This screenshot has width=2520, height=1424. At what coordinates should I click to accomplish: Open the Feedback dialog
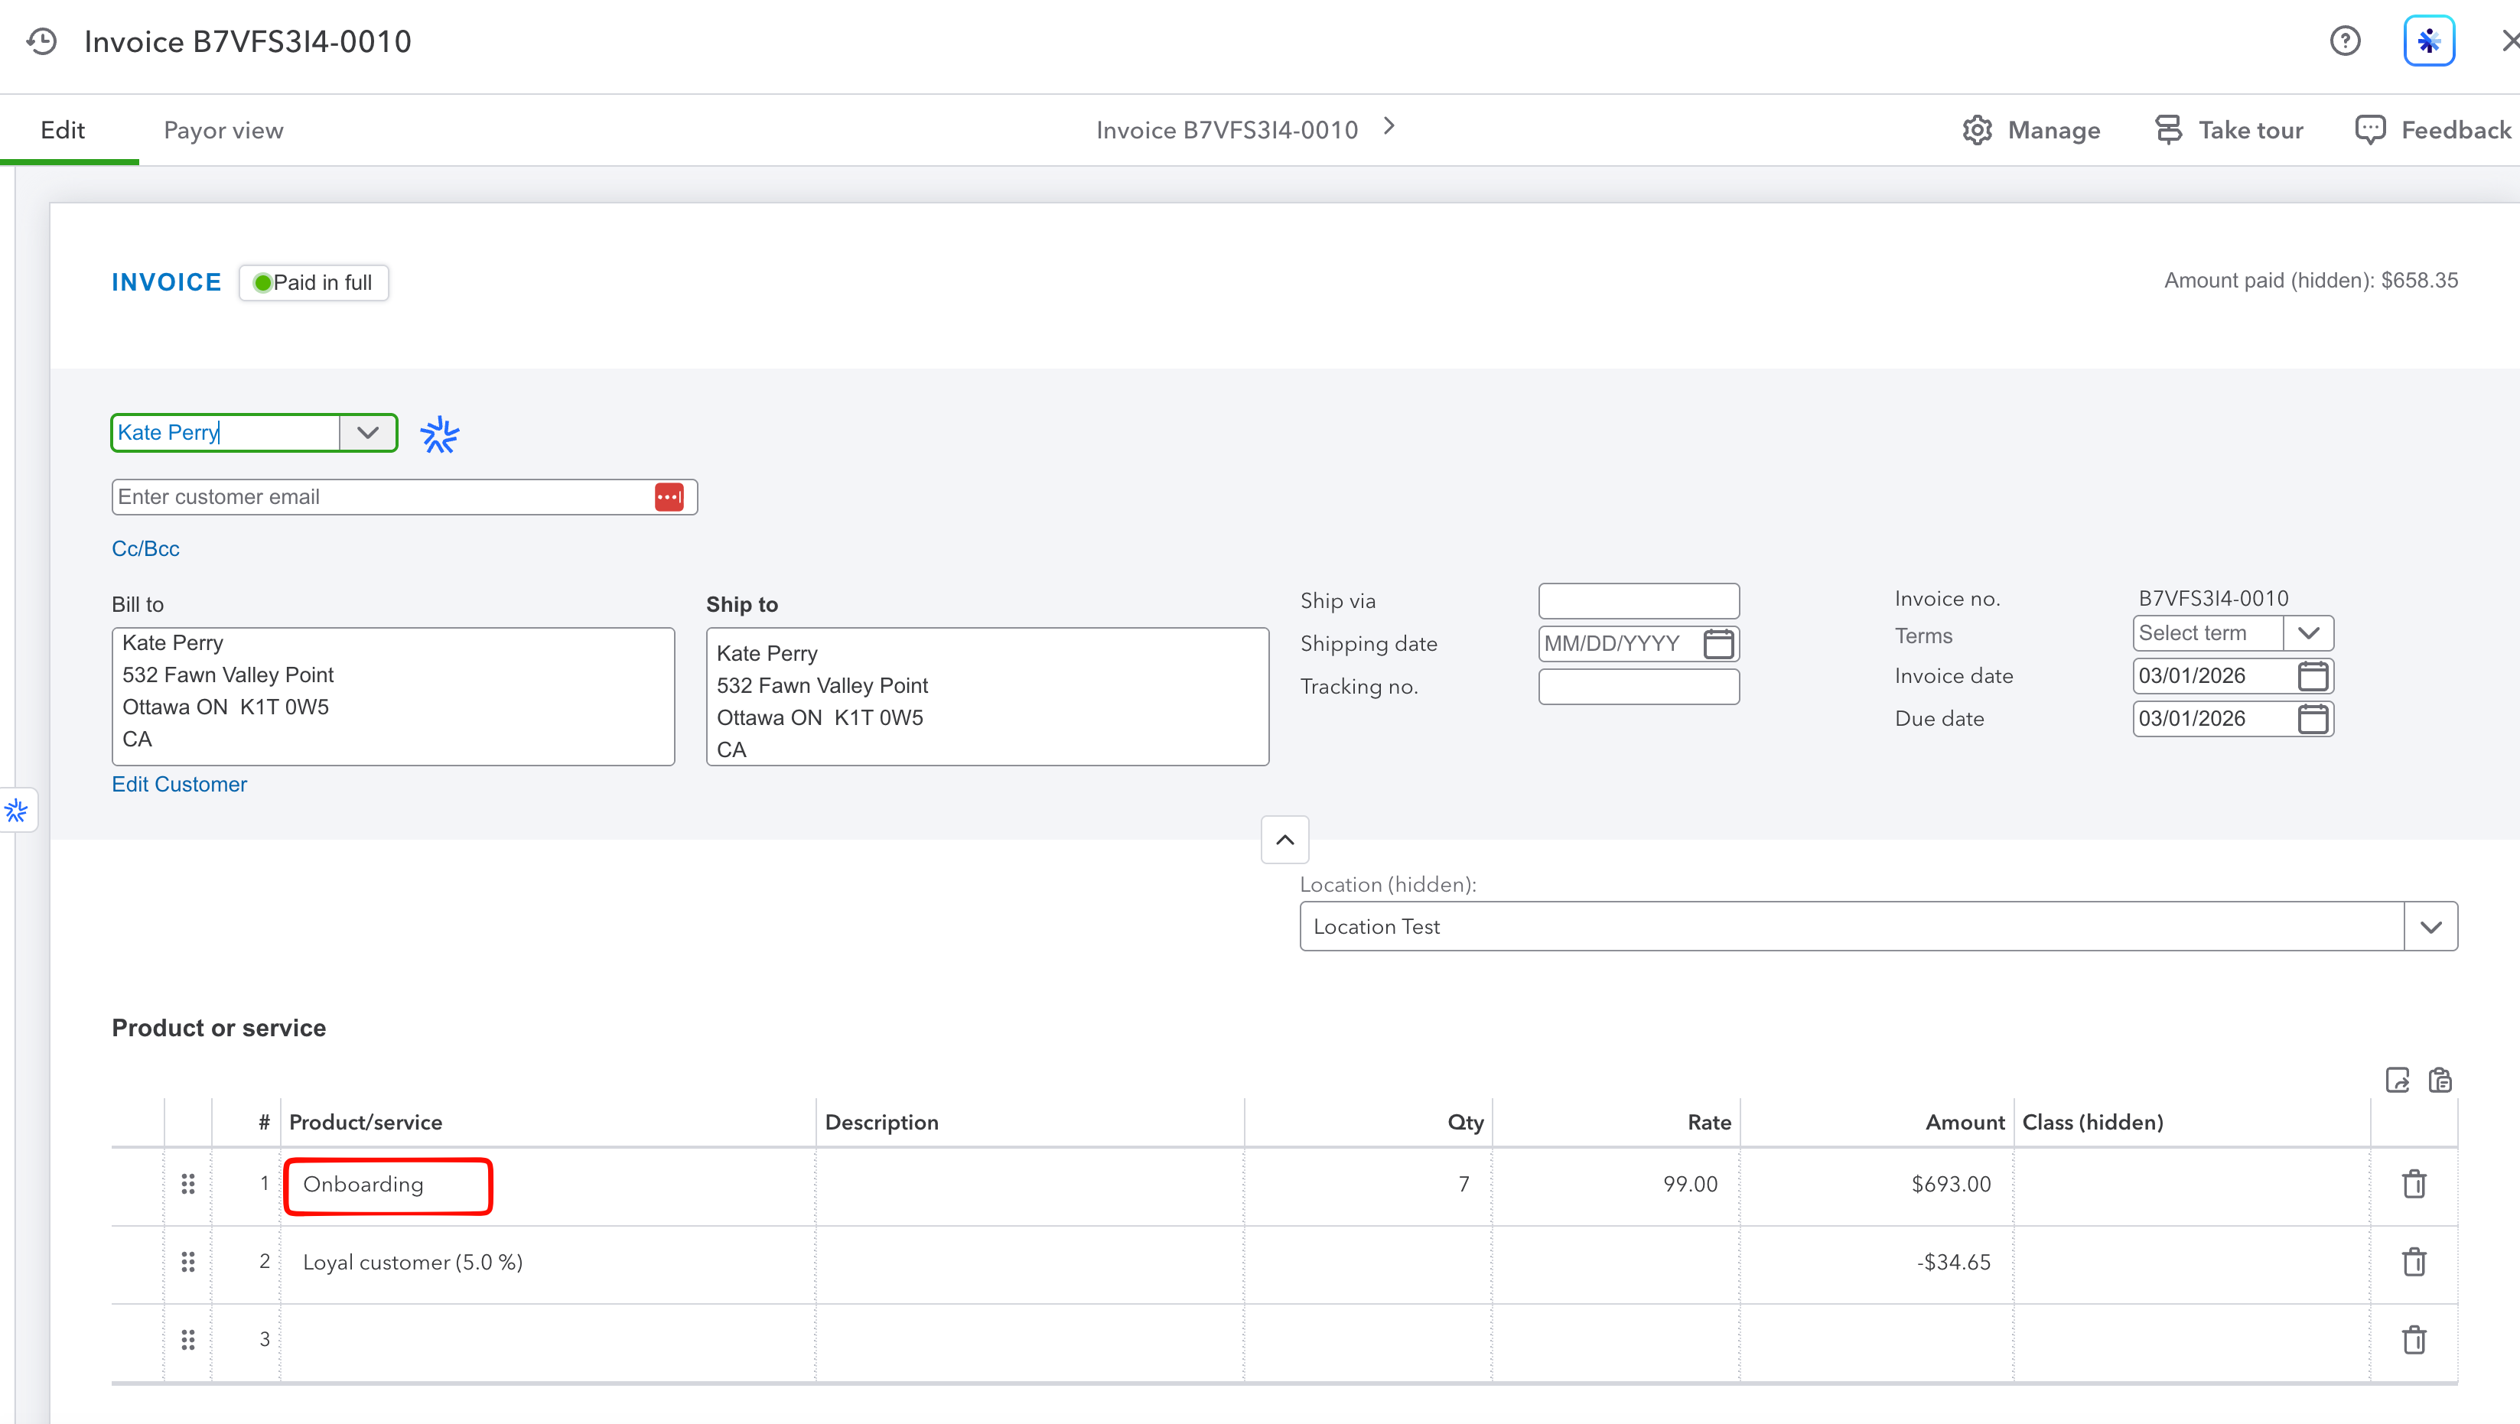point(2432,130)
